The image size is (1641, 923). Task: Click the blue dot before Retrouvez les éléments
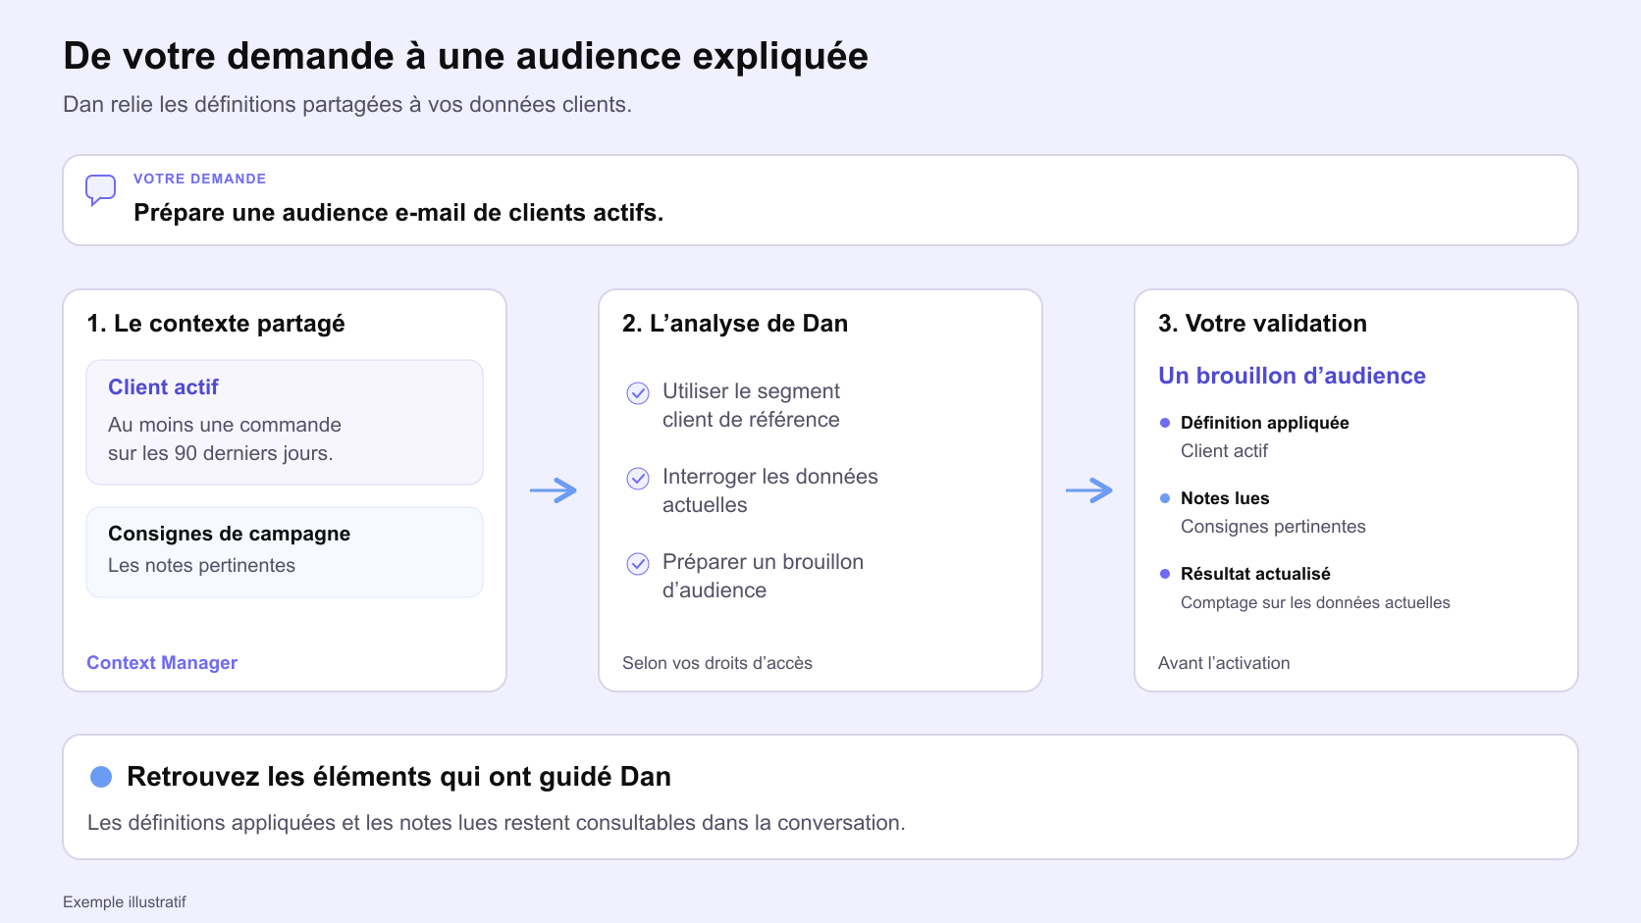[101, 777]
